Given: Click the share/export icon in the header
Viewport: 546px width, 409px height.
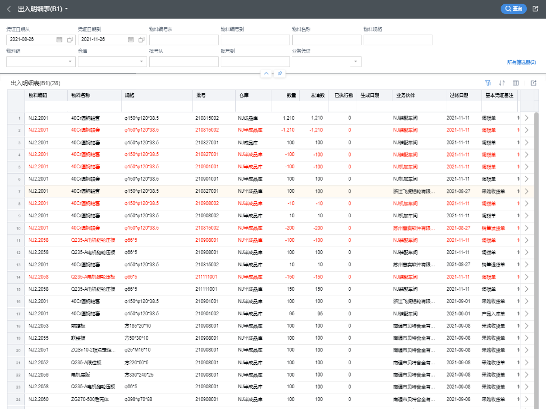Looking at the screenshot, I should click(535, 9).
